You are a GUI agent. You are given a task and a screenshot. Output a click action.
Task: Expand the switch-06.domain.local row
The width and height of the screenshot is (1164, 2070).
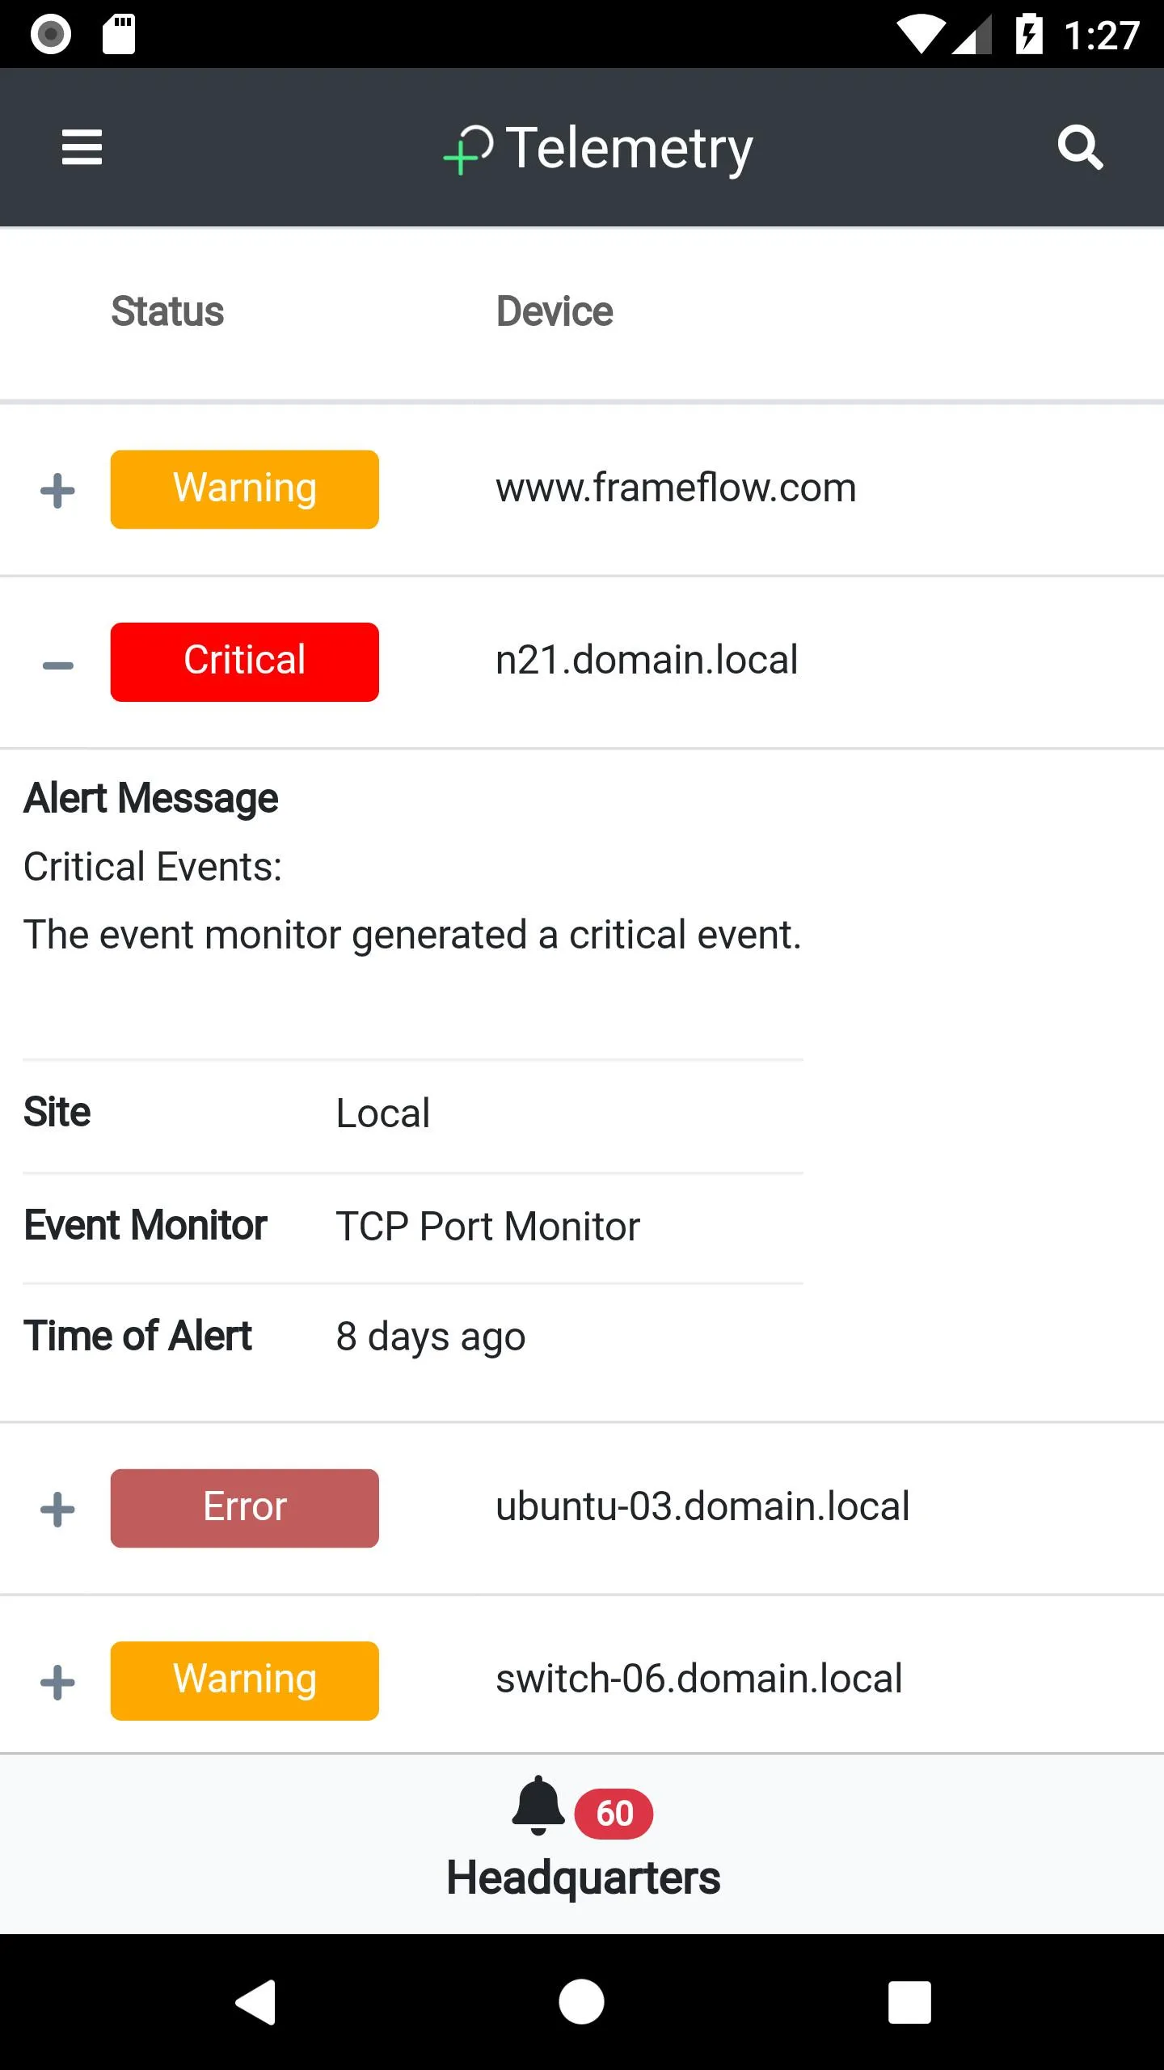[57, 1683]
